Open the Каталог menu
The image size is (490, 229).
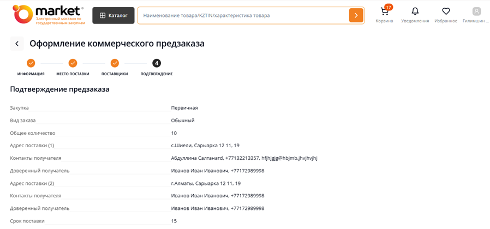[x=113, y=16]
